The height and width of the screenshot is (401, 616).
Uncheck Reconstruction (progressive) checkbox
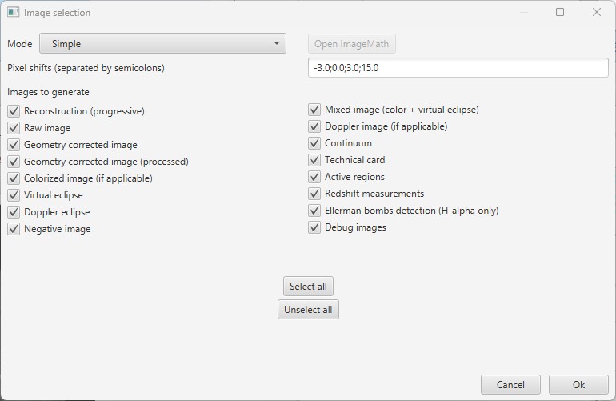coord(14,111)
